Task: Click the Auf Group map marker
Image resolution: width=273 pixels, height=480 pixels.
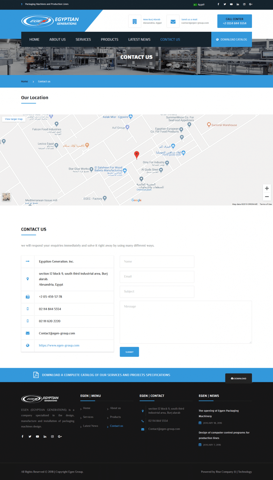Action: [127, 127]
